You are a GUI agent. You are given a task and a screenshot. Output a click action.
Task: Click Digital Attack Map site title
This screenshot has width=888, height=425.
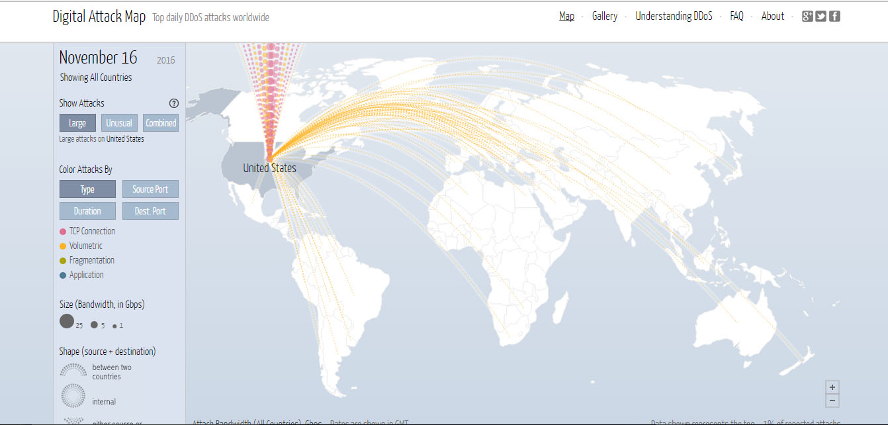[99, 17]
